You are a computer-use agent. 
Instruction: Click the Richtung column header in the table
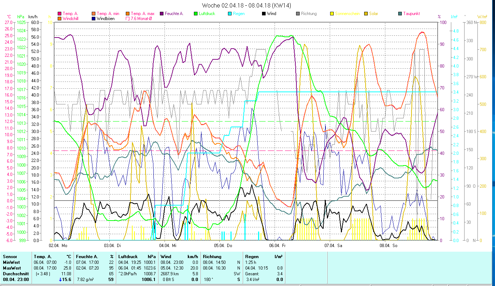(212, 257)
